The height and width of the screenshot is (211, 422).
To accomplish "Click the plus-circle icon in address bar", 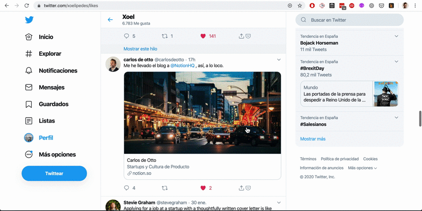I will (x=290, y=5).
